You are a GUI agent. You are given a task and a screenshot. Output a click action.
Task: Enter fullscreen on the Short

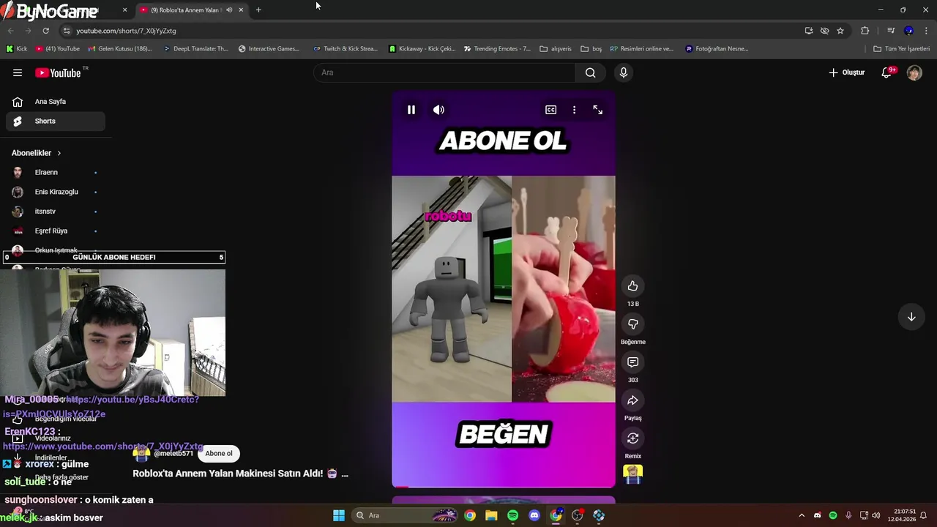pyautogui.click(x=598, y=110)
